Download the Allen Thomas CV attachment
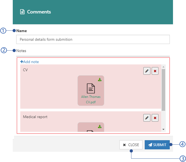The height and width of the screenshot is (162, 186). pyautogui.click(x=100, y=80)
